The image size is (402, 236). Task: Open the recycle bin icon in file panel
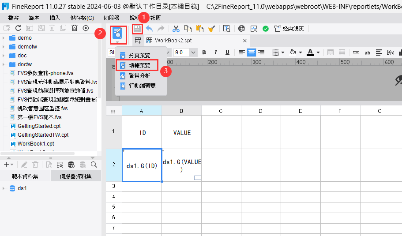(x=75, y=28)
